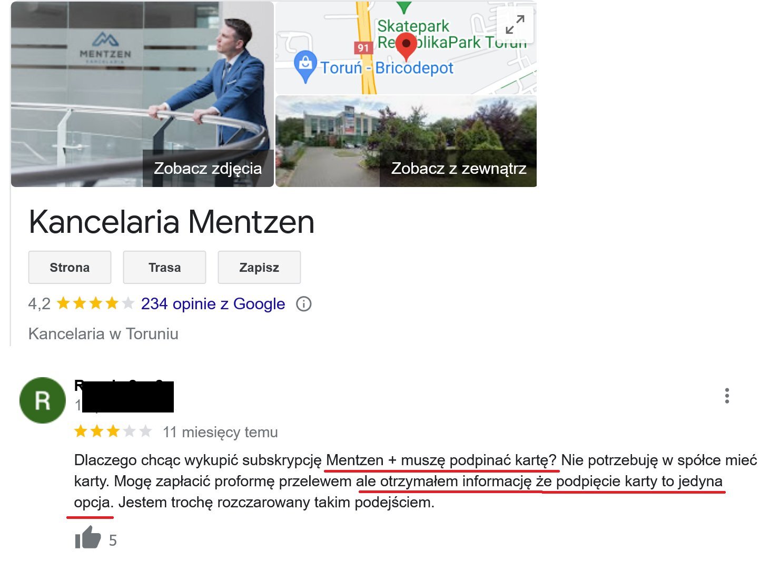Click the green Skatepark marker on map
770x570 pixels.
tap(404, 7)
